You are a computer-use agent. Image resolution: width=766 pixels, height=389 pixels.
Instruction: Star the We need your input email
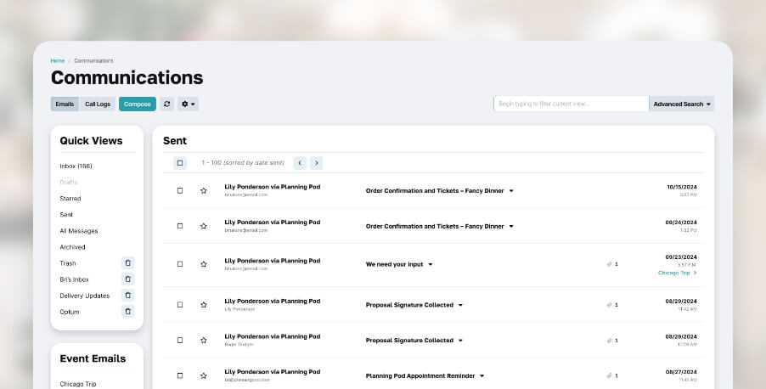204,264
